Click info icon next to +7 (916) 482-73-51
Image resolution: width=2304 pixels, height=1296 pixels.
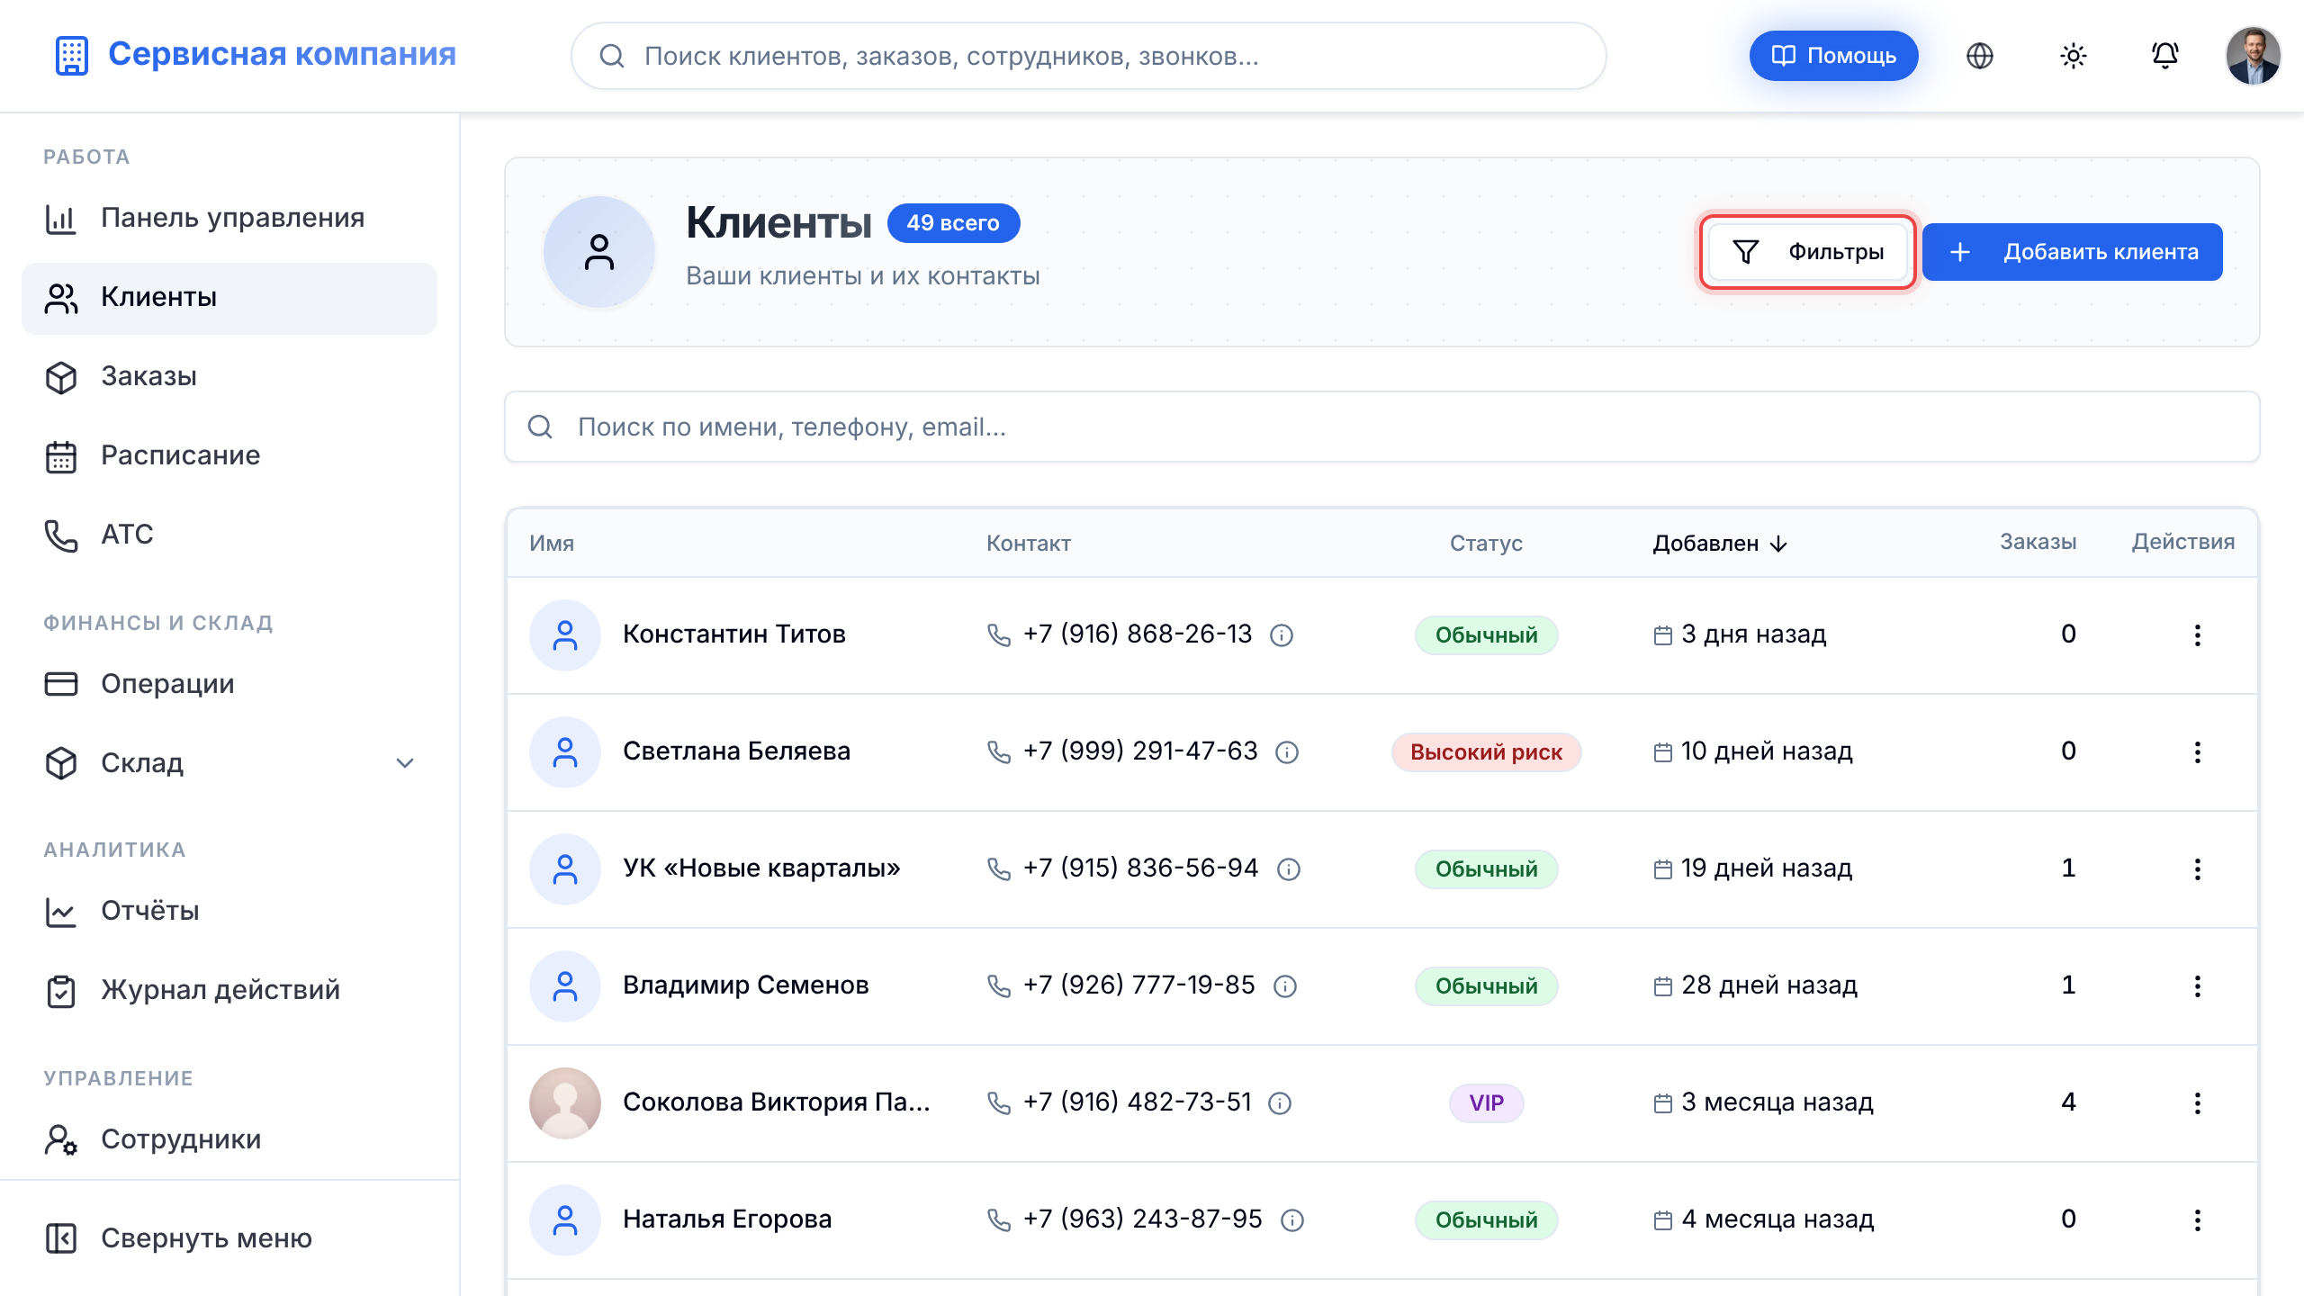click(x=1280, y=1103)
